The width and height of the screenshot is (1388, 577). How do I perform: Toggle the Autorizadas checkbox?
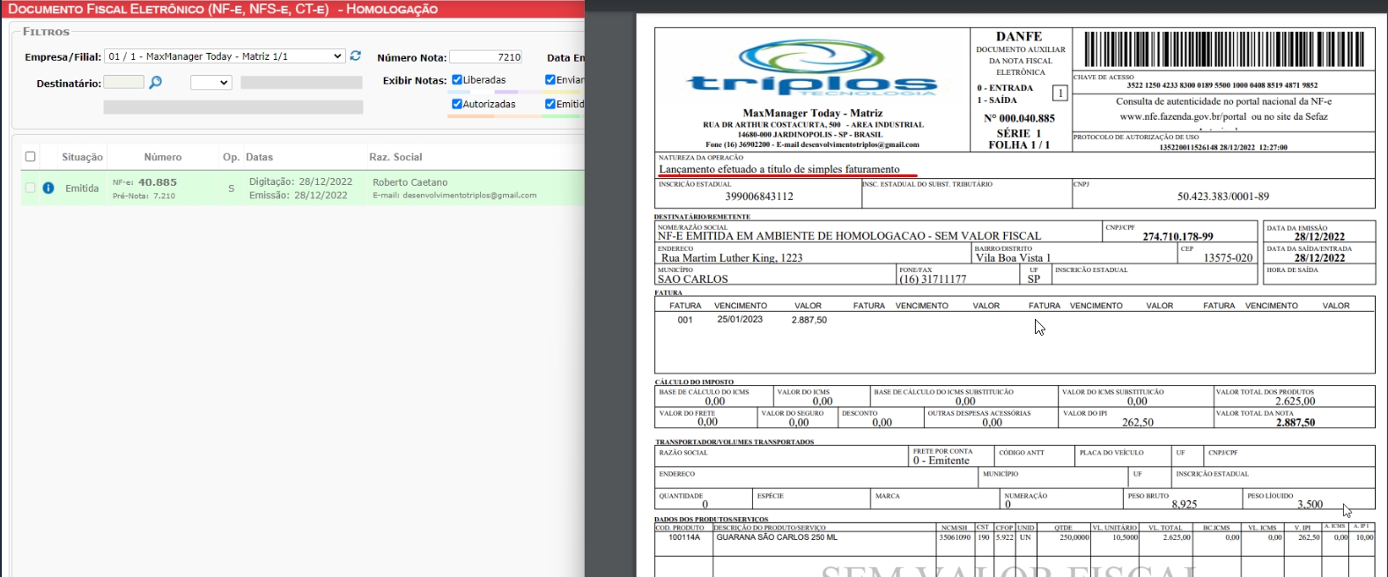click(x=457, y=104)
